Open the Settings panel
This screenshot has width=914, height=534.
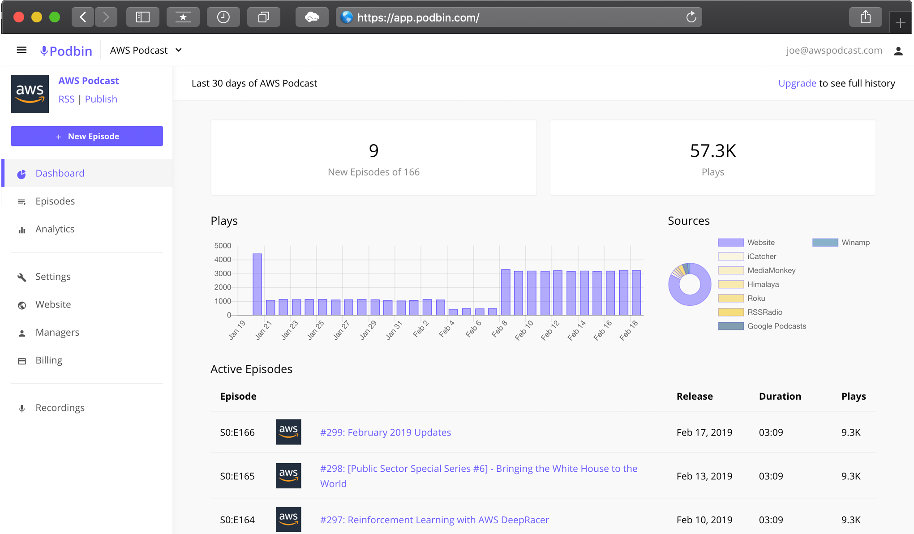tap(53, 276)
